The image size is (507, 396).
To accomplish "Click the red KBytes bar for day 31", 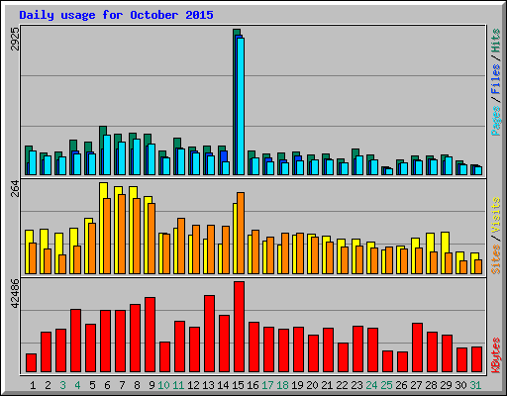I will tap(476, 359).
